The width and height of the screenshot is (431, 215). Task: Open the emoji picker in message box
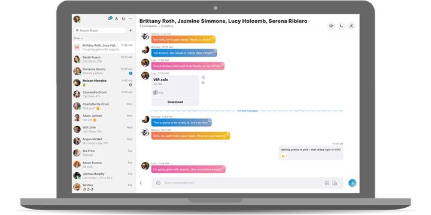tap(158, 183)
